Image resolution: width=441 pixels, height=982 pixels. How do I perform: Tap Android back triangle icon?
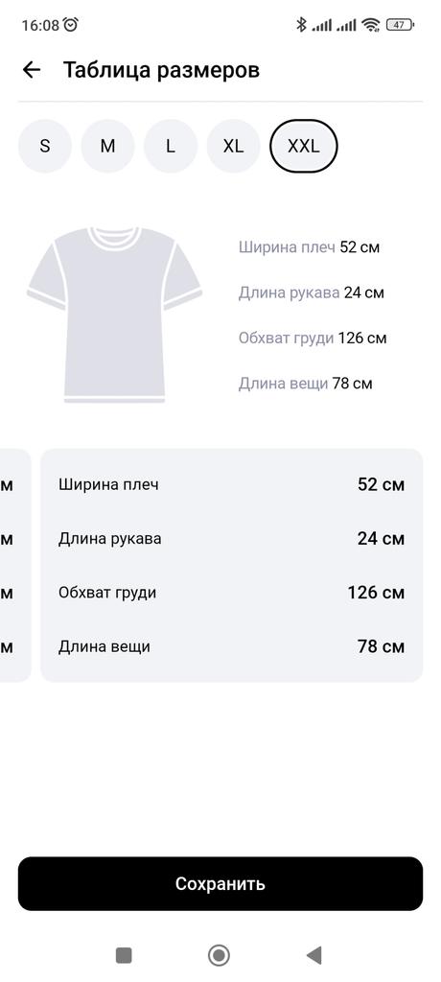[313, 955]
